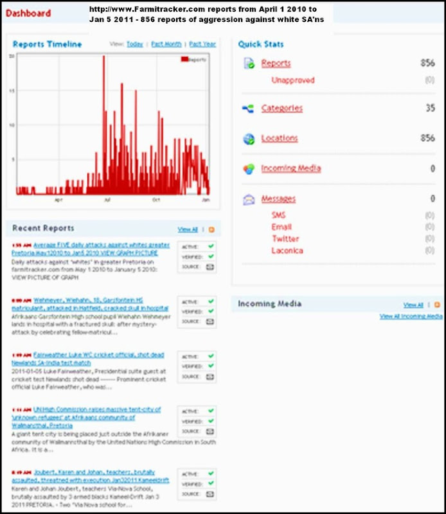This screenshot has width=446, height=514.
Task: Toggle Active checkmark for Average FIVE daily attacks report
Action: point(211,246)
